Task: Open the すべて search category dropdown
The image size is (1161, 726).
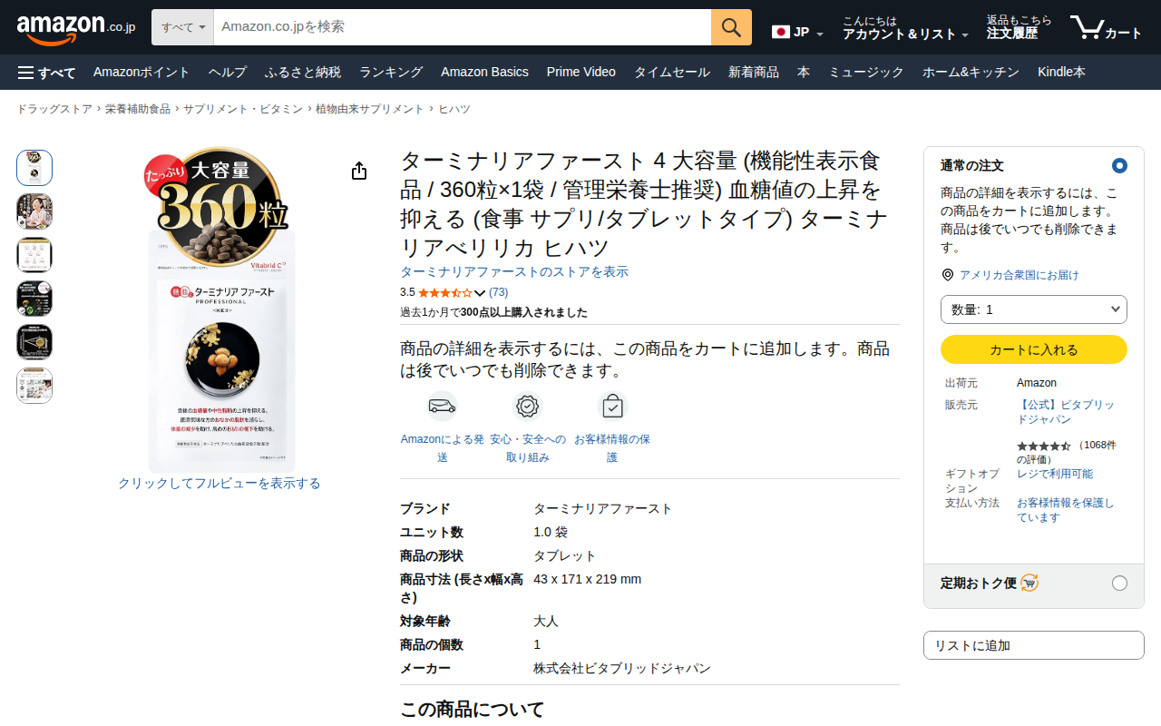Action: [182, 27]
